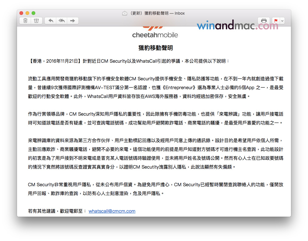Click the paragraph beginning with 【香港，2016年11月21日】

[129, 61]
